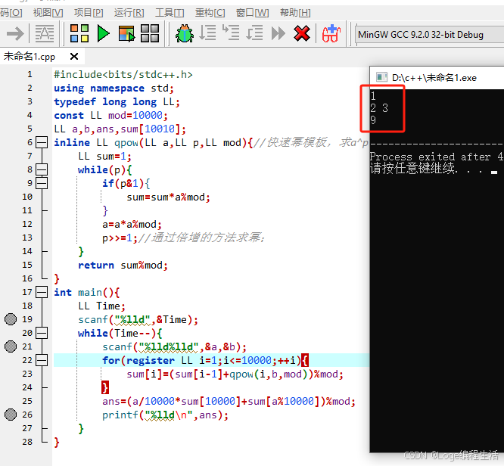Open the 工具[T] menu
The image size is (504, 466).
(x=170, y=13)
